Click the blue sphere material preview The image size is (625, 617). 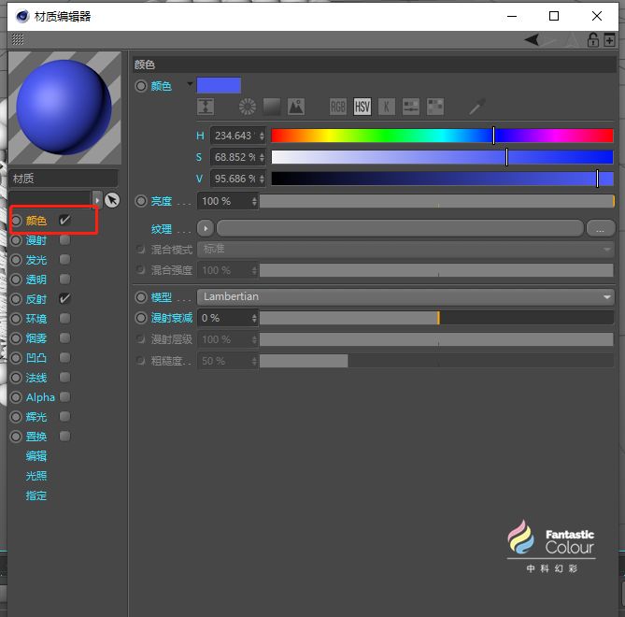64,108
